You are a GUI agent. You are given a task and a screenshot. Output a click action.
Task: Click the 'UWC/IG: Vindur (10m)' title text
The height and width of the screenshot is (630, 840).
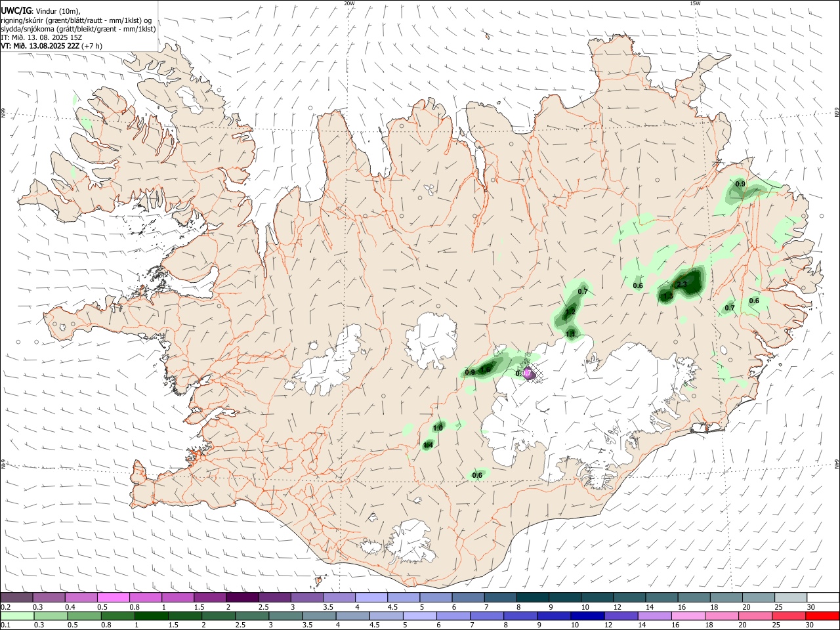(41, 10)
